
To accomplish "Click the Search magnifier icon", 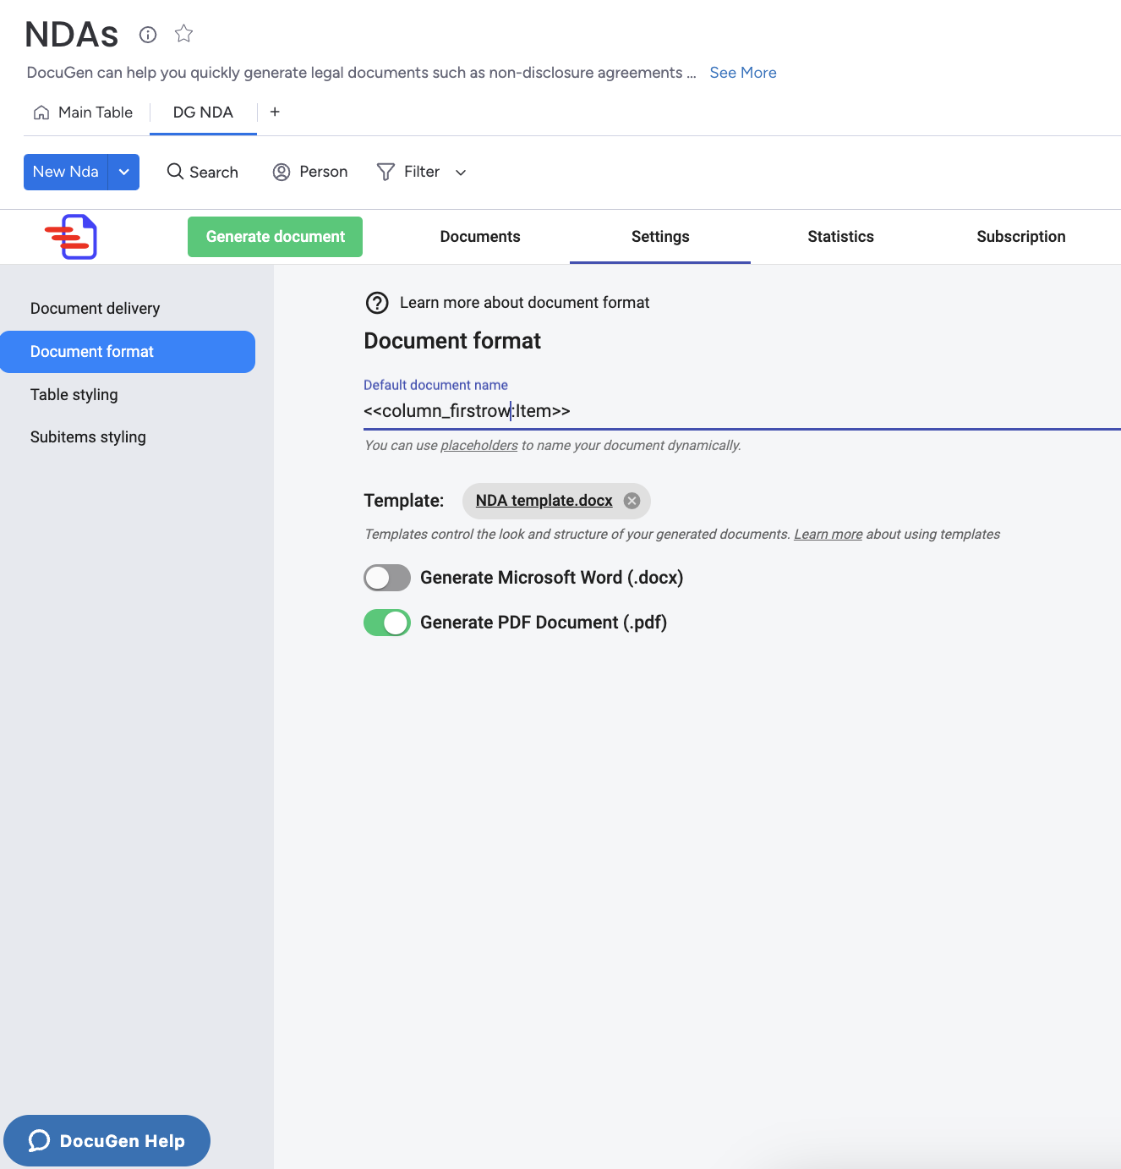I will [x=175, y=172].
